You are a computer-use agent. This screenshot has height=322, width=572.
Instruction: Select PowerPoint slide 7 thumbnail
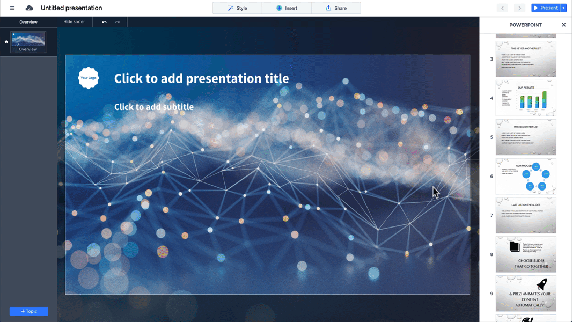pos(526,215)
